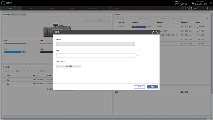Switch to the DFE tab
The height and width of the screenshot is (120, 213).
point(114,9)
